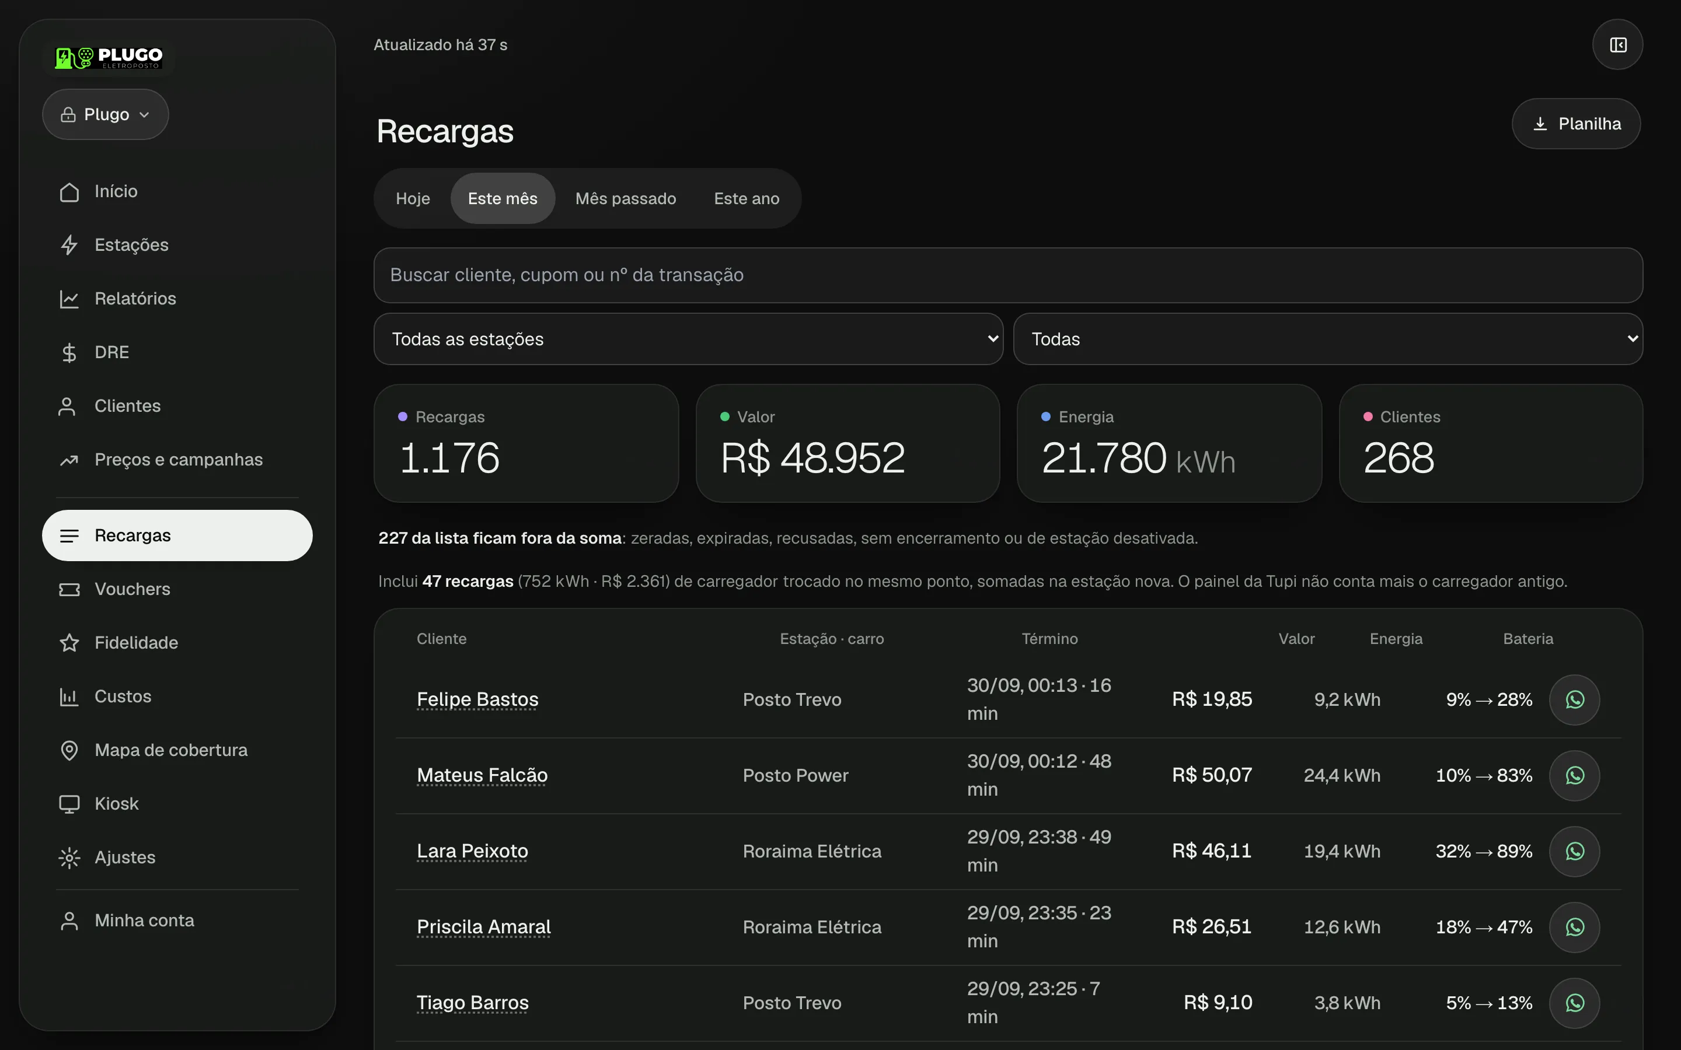1681x1050 pixels.
Task: Select the Recargas sidebar item
Action: (177, 535)
